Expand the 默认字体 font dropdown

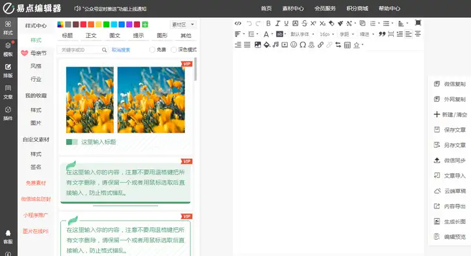point(302,34)
